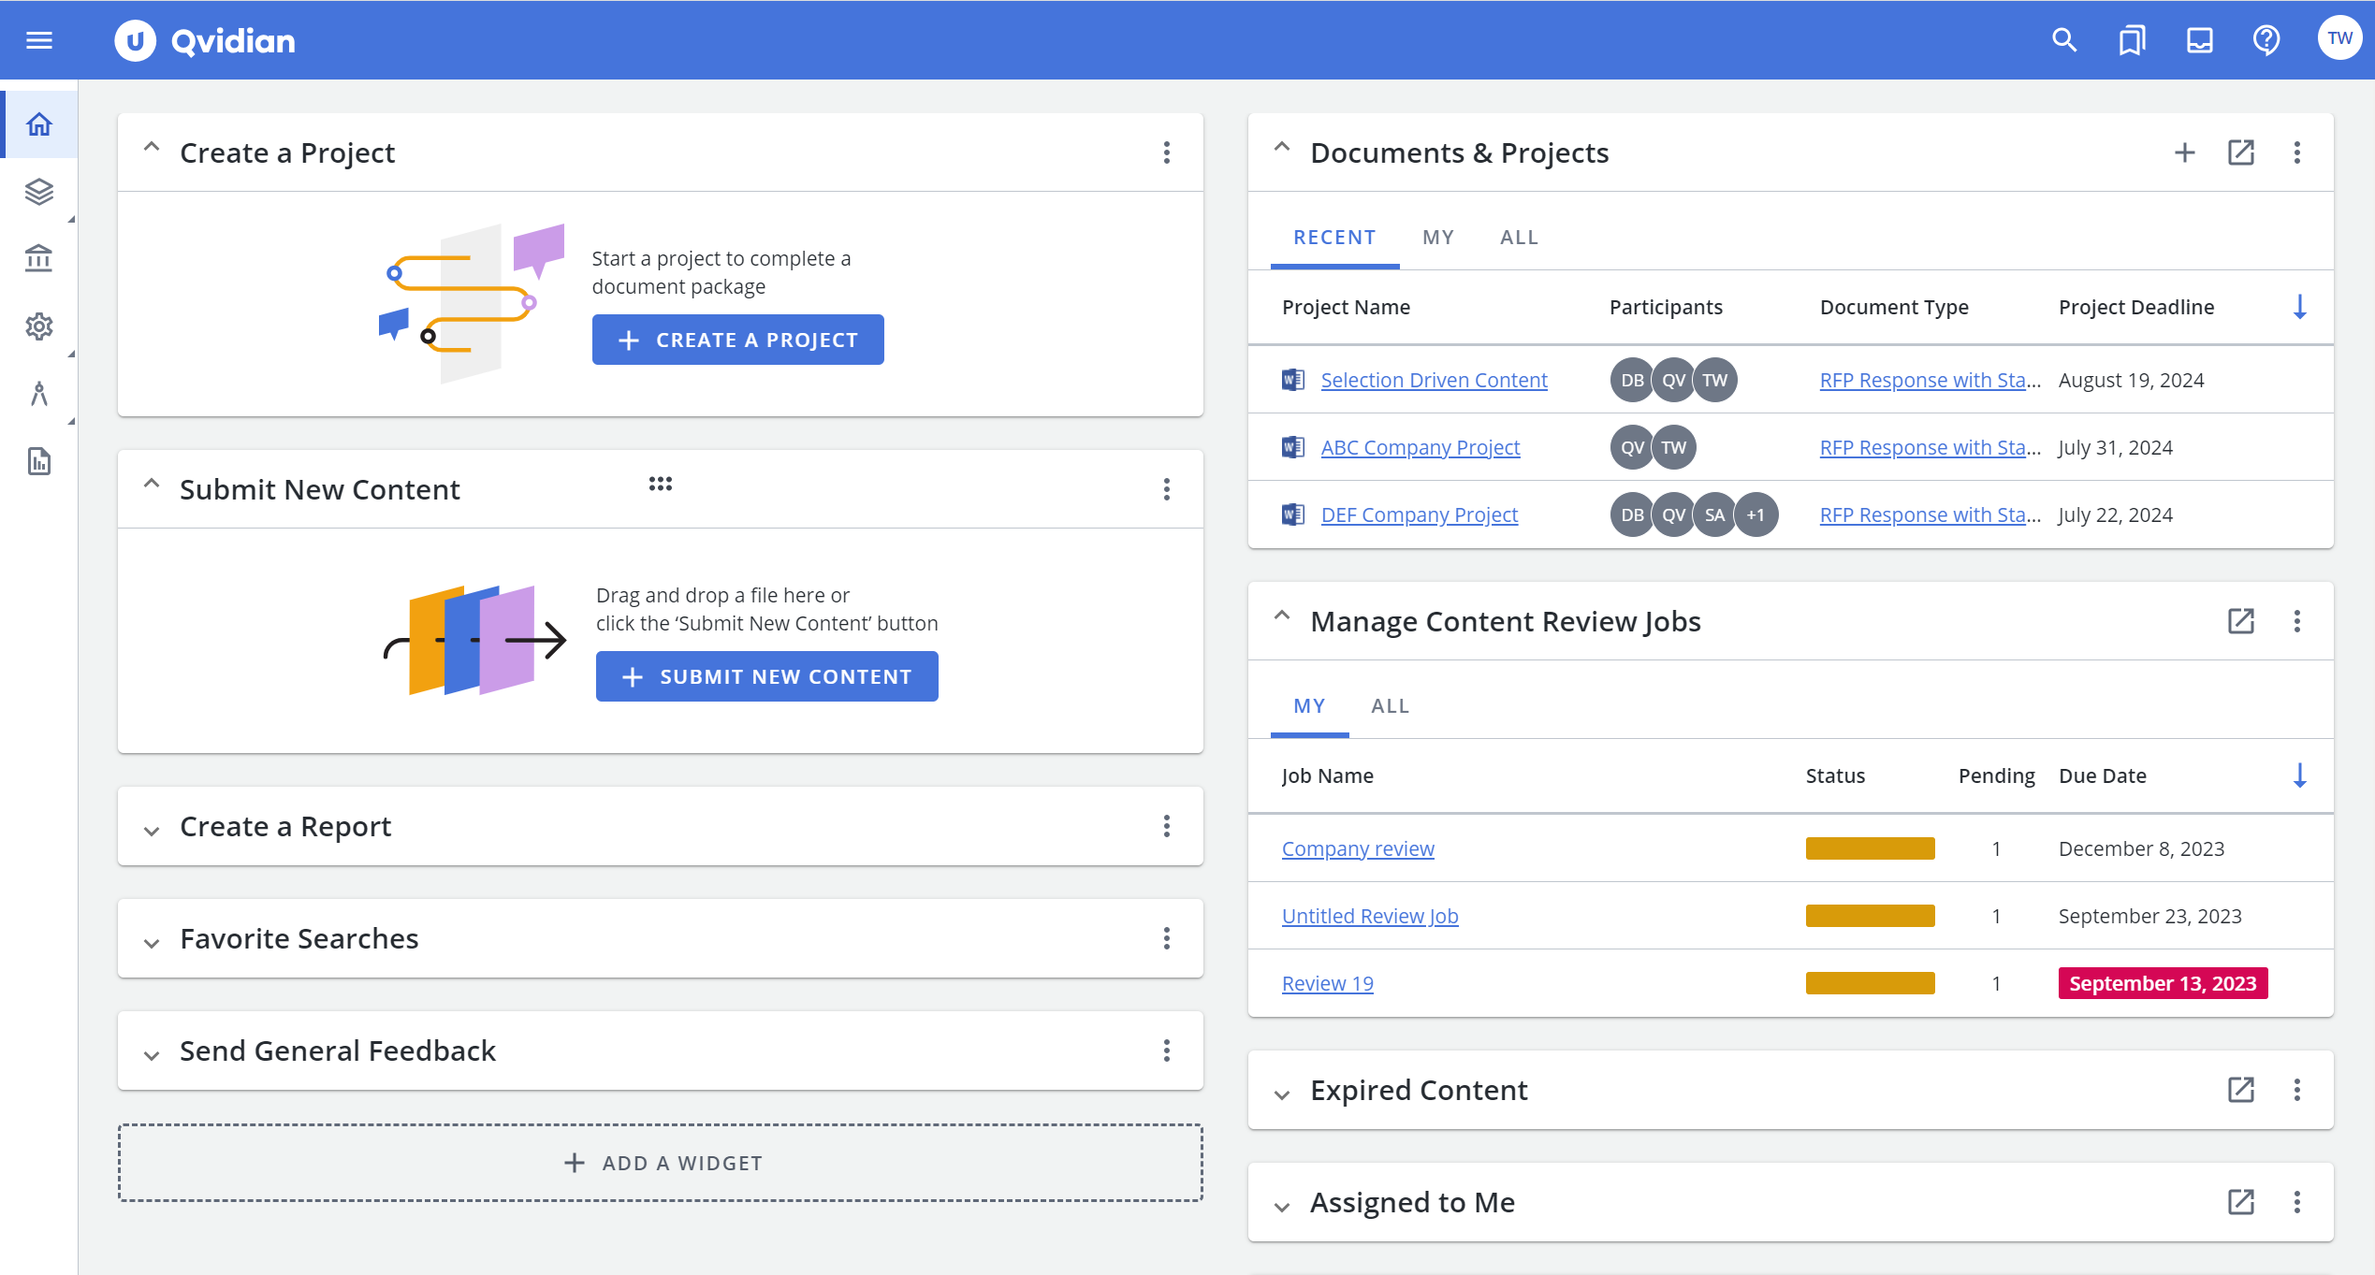The width and height of the screenshot is (2375, 1275).
Task: Sort by Project Deadline arrow
Action: click(x=2300, y=307)
